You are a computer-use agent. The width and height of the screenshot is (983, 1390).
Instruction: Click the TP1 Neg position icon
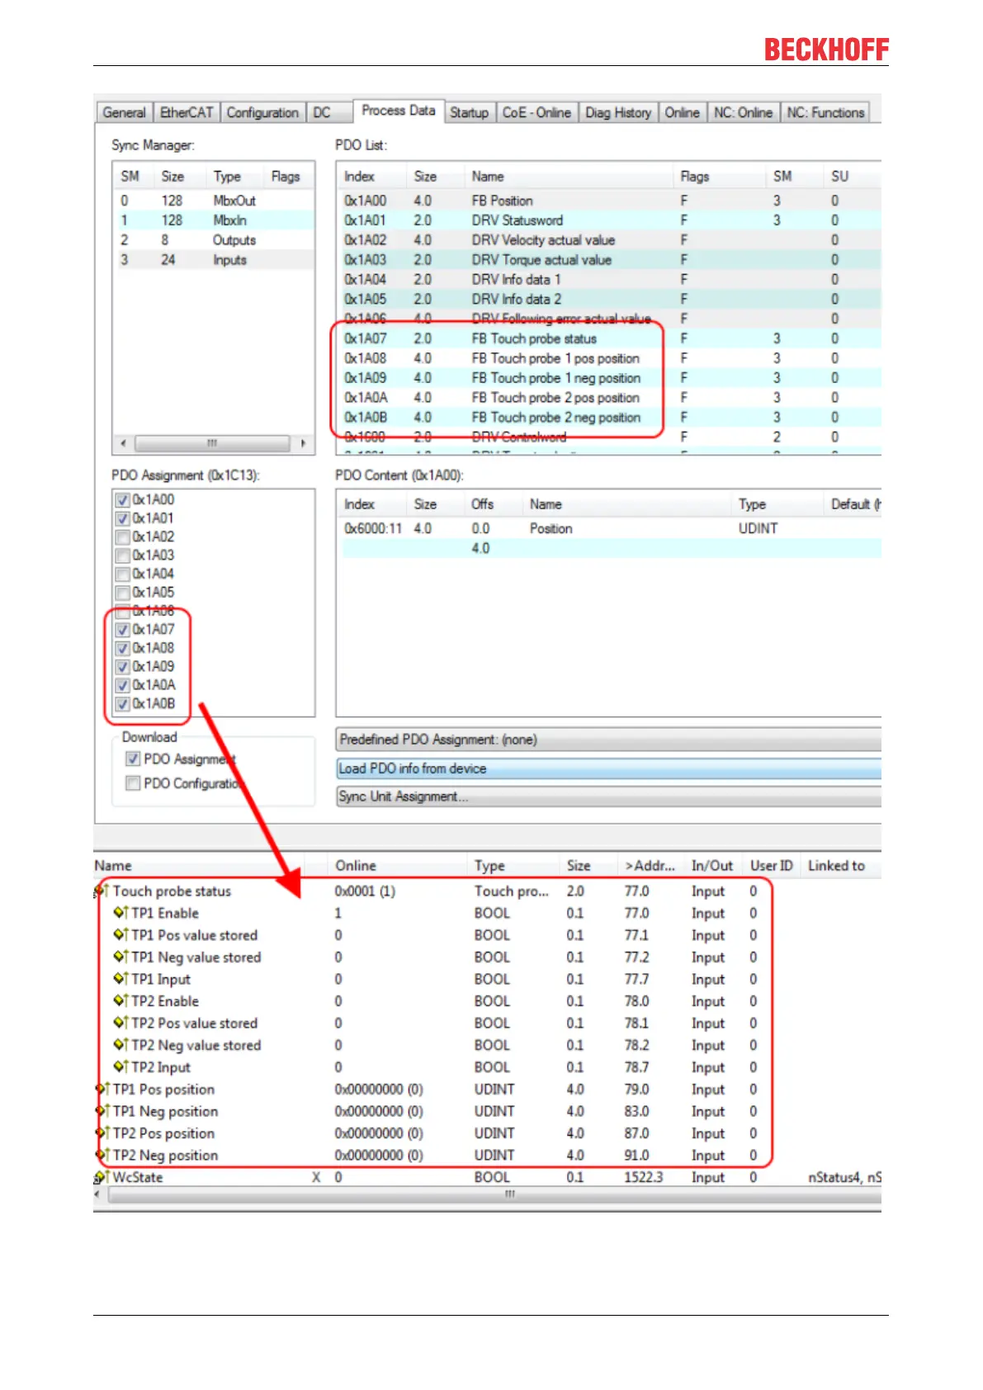pos(102,1111)
